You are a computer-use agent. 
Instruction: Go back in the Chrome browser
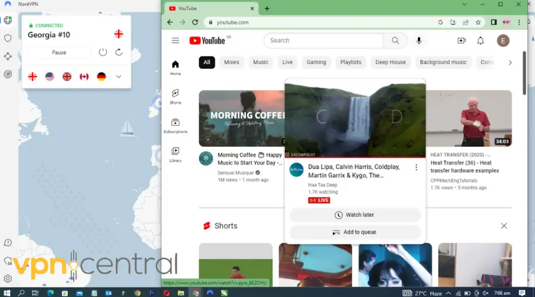click(x=170, y=22)
